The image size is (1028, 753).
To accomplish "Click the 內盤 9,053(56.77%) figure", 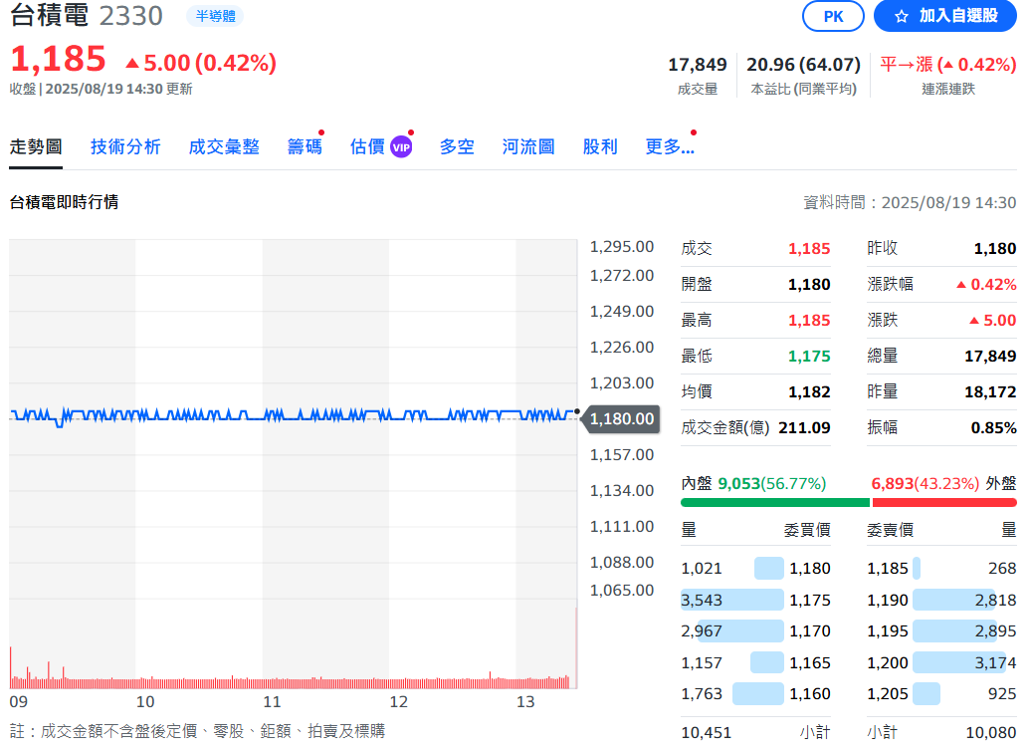I will [x=771, y=483].
